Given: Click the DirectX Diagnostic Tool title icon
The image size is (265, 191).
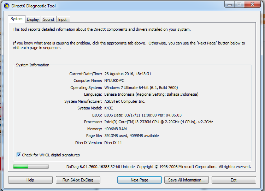Looking at the screenshot, I should coord(7,6).
